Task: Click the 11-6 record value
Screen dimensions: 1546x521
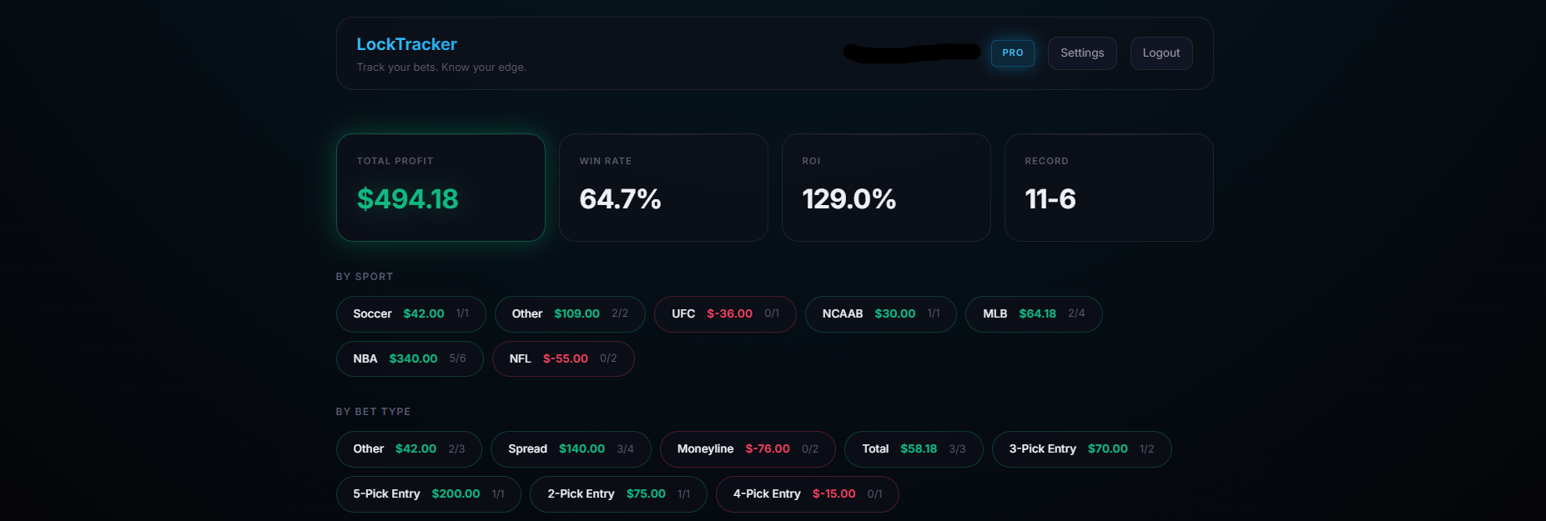Action: [x=1050, y=199]
